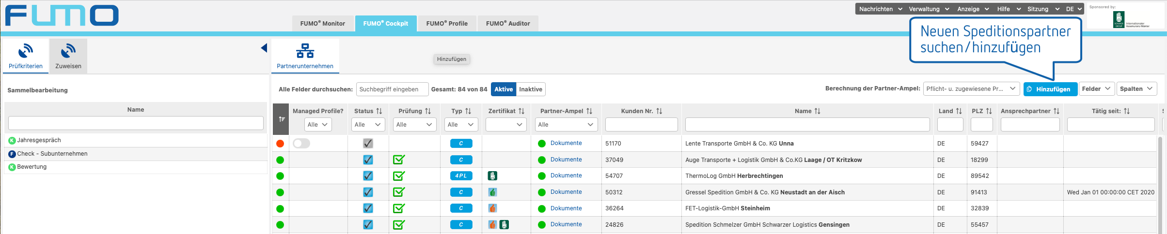Toggle Status checkbox for customer 37049
The image size is (1167, 234).
(x=368, y=160)
